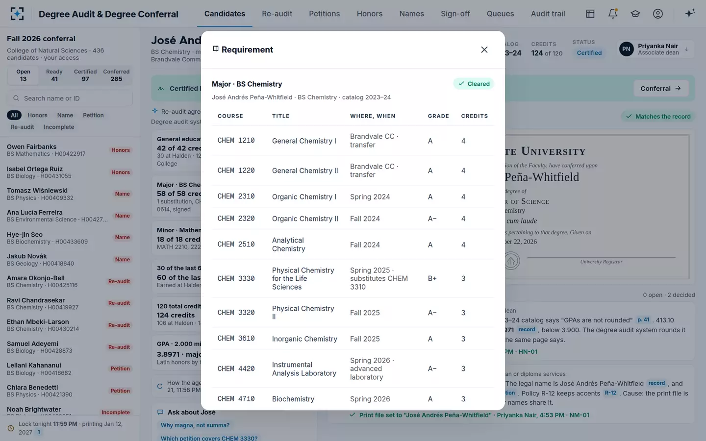Open the Petitions tab

click(x=325, y=14)
